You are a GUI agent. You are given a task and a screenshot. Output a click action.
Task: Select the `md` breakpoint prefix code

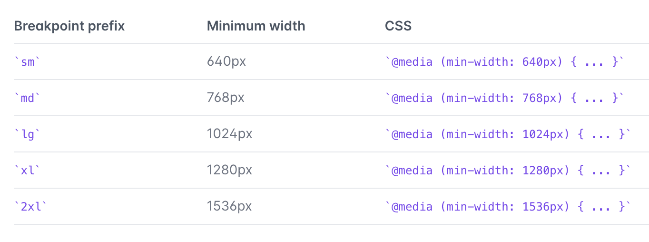click(x=28, y=98)
